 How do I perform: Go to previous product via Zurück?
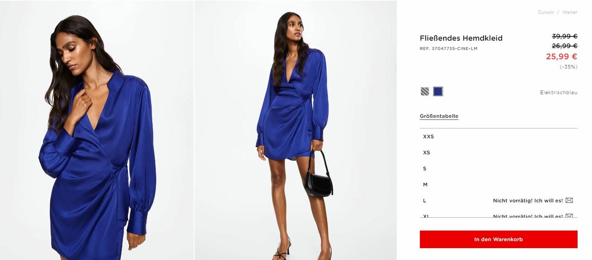click(546, 12)
